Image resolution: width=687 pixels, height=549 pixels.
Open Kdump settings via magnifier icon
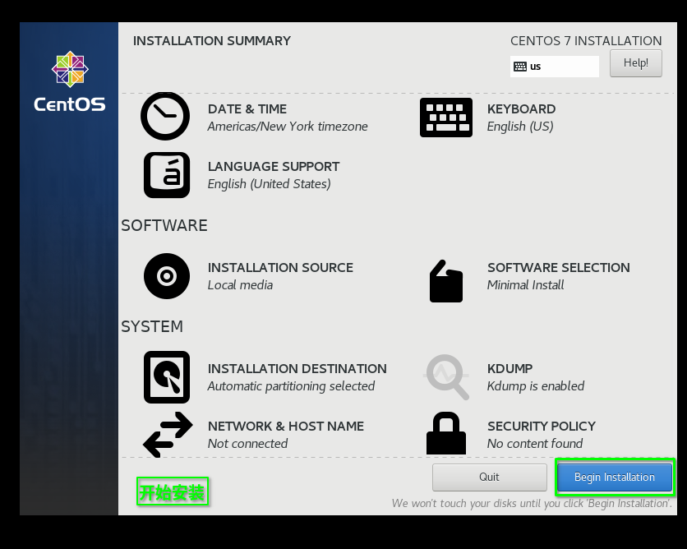pyautogui.click(x=446, y=376)
